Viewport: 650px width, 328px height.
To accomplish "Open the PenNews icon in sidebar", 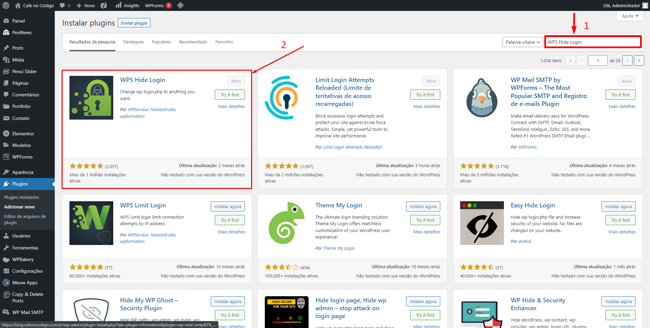I will point(6,32).
